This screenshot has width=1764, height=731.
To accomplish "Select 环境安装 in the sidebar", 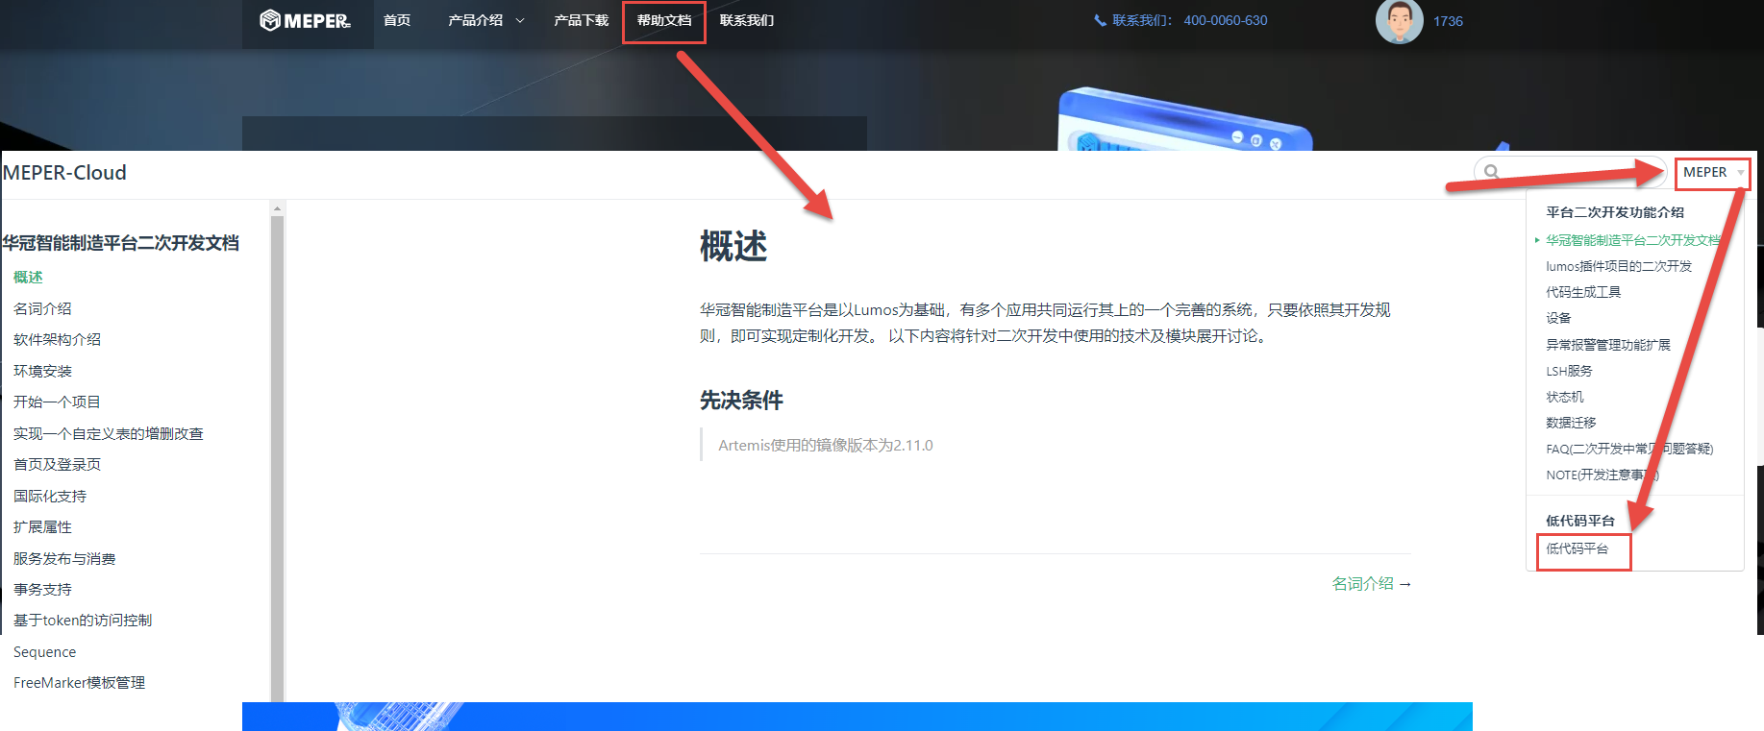I will [x=42, y=371].
